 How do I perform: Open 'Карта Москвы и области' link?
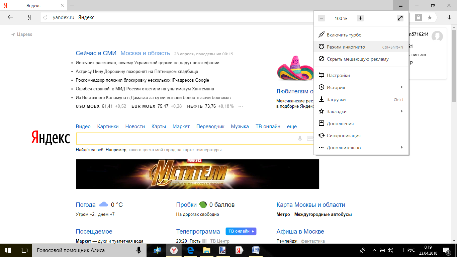311,205
